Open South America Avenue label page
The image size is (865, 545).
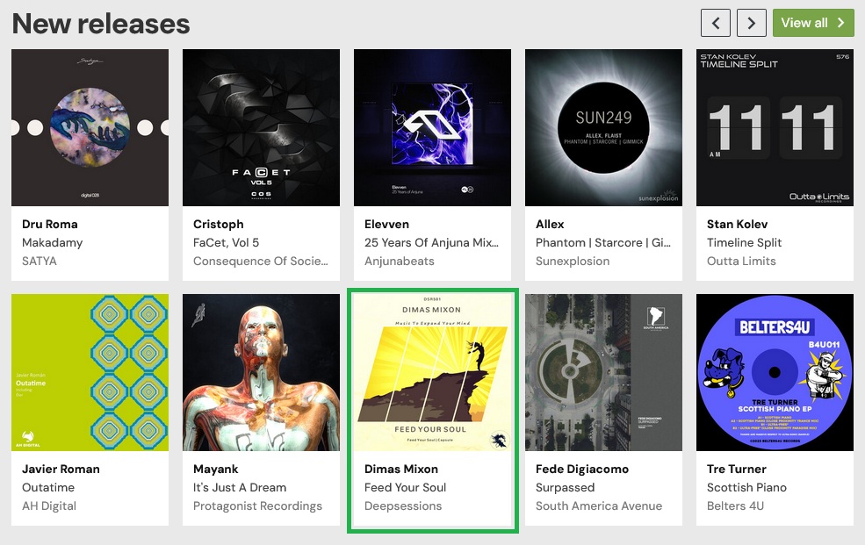[599, 506]
